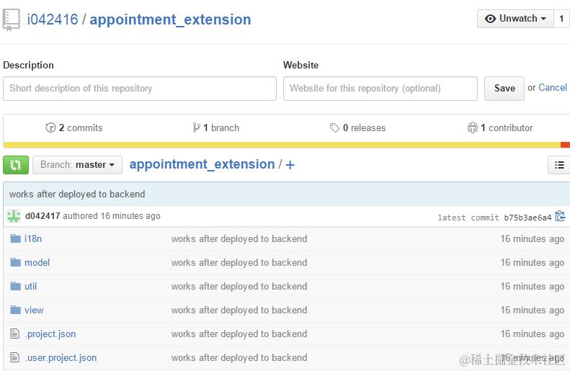View the 0 releases page
This screenshot has height=371, width=570.
[x=357, y=128]
